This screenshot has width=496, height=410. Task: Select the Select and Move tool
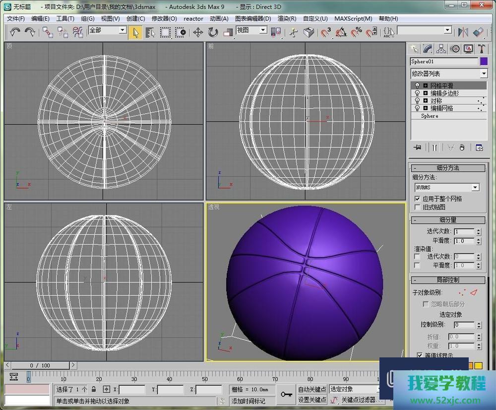point(198,32)
